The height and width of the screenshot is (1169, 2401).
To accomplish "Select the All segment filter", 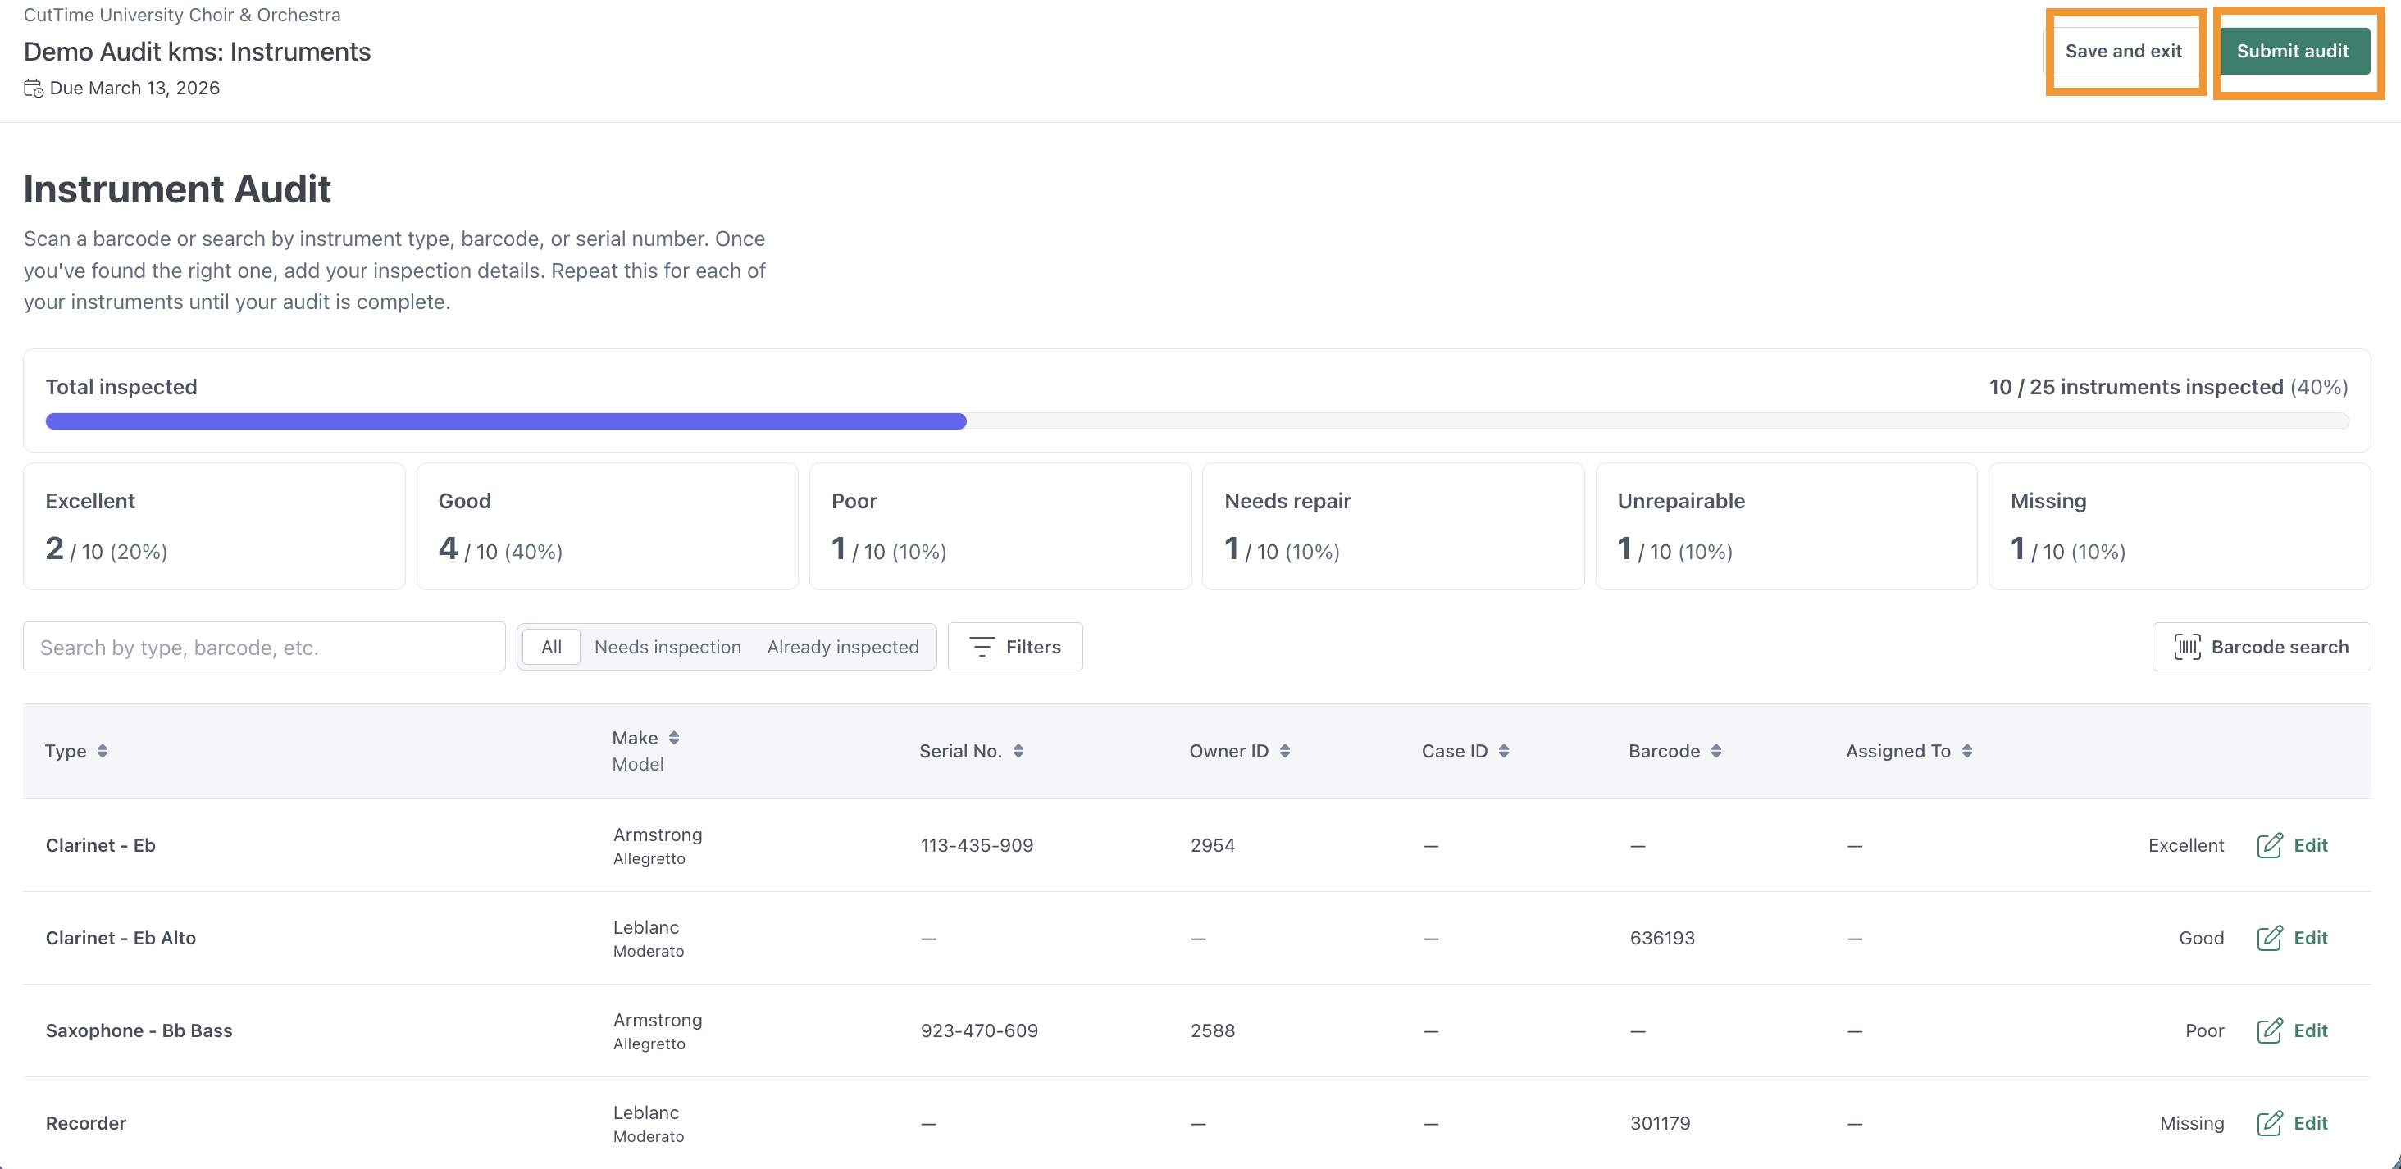I will click(x=551, y=647).
